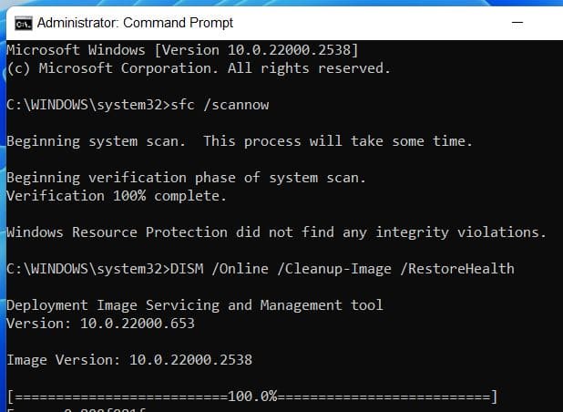Click the Beginning system scan message
Screen dimensions: 563x412
point(239,141)
